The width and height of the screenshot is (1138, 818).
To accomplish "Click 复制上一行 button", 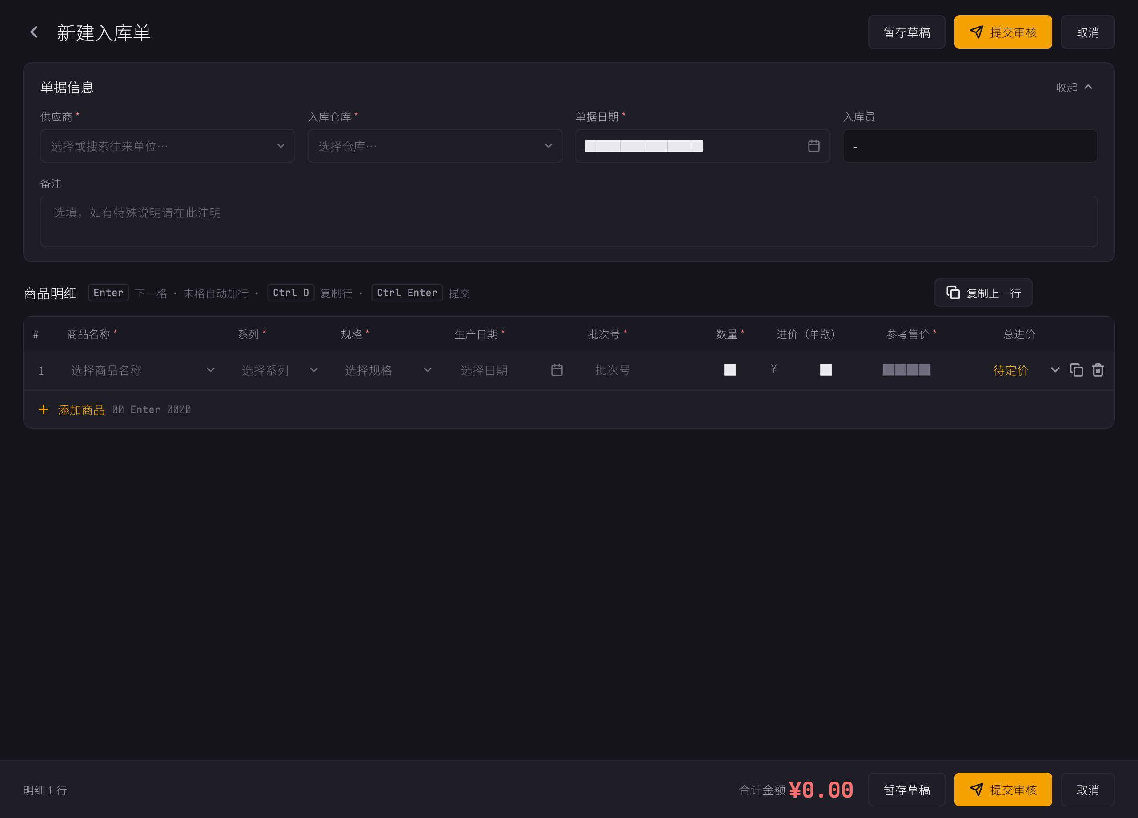I will (983, 293).
